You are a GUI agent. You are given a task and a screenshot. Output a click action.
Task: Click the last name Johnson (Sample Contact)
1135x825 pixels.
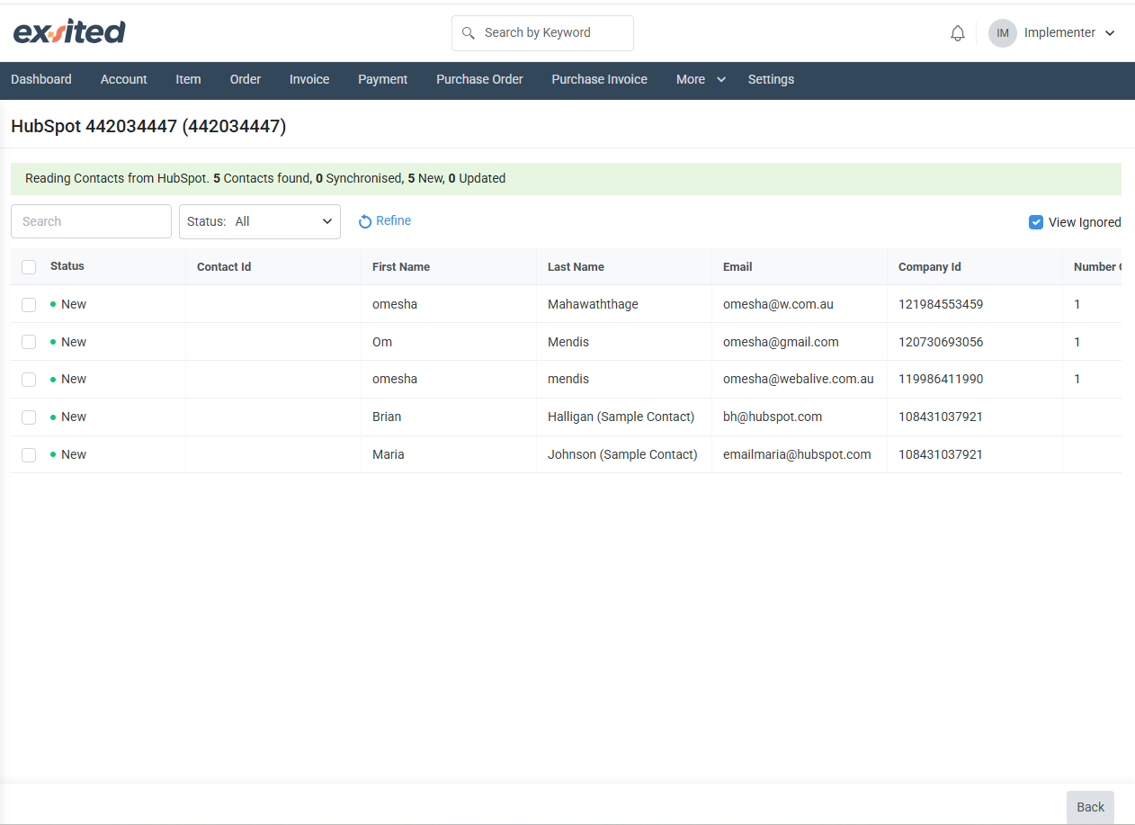point(622,454)
